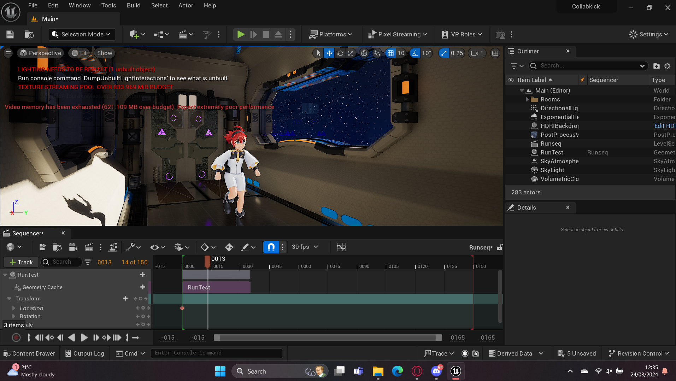Toggle rotation snapping in viewport
The height and width of the screenshot is (381, 676).
415,53
